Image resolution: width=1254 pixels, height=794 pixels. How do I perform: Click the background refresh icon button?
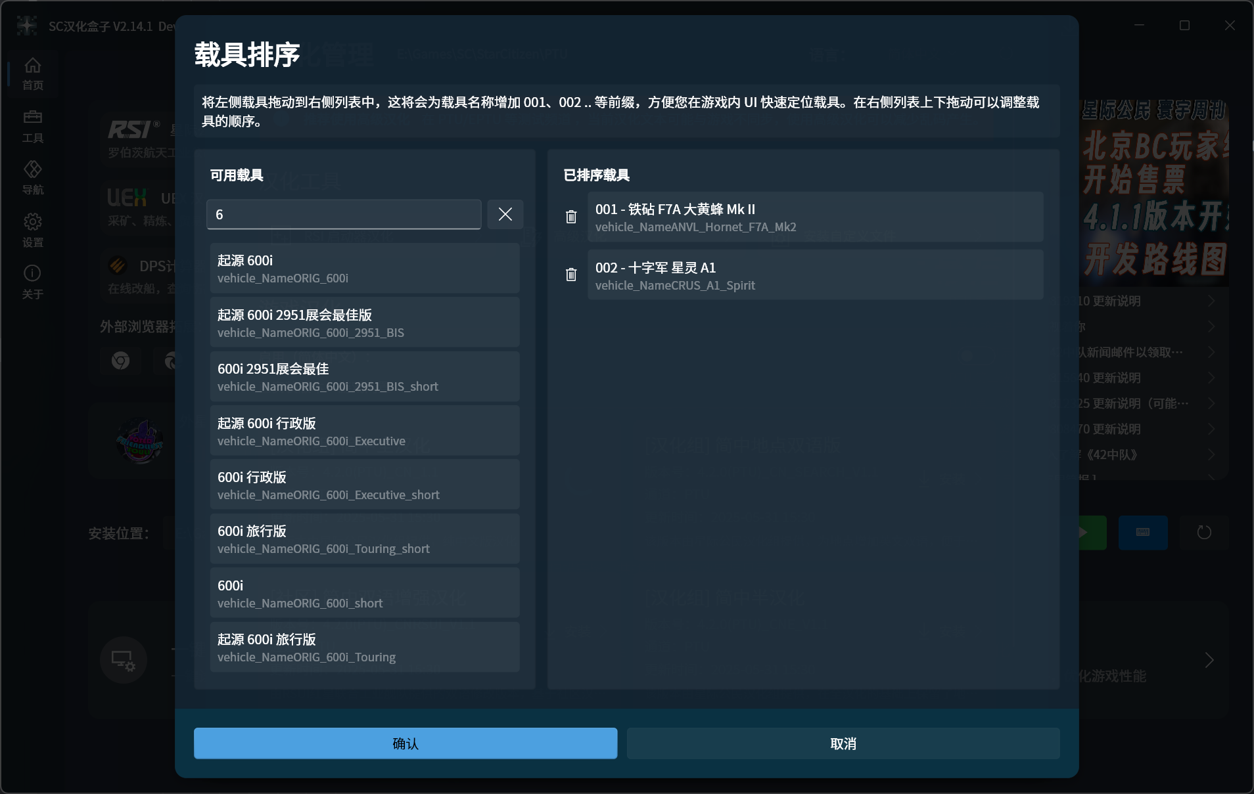(x=1203, y=533)
